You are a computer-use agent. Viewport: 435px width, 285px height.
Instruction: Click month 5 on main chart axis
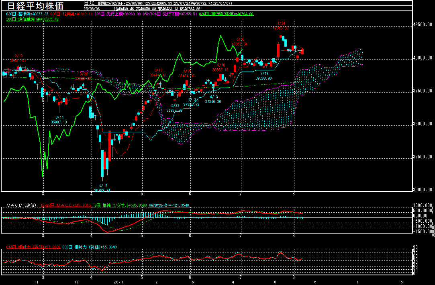pyautogui.click(x=142, y=194)
